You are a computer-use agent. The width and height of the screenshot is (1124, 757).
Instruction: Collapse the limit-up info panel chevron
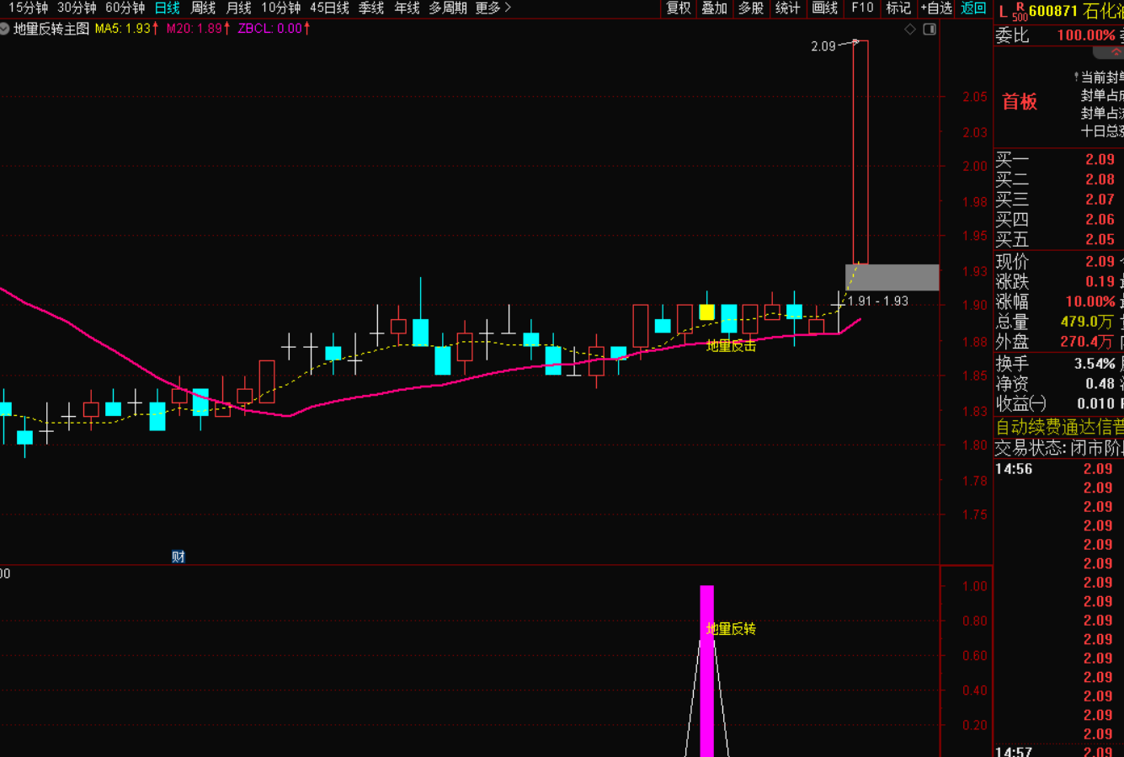coord(1116,52)
